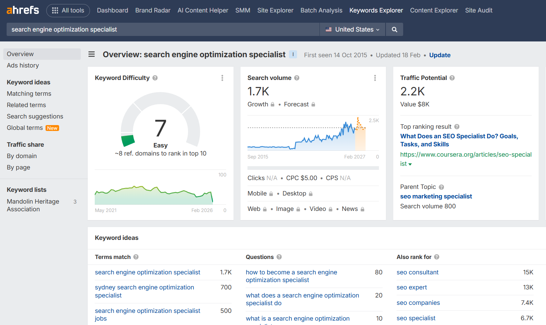Click the Update link
The height and width of the screenshot is (325, 546).
(440, 55)
